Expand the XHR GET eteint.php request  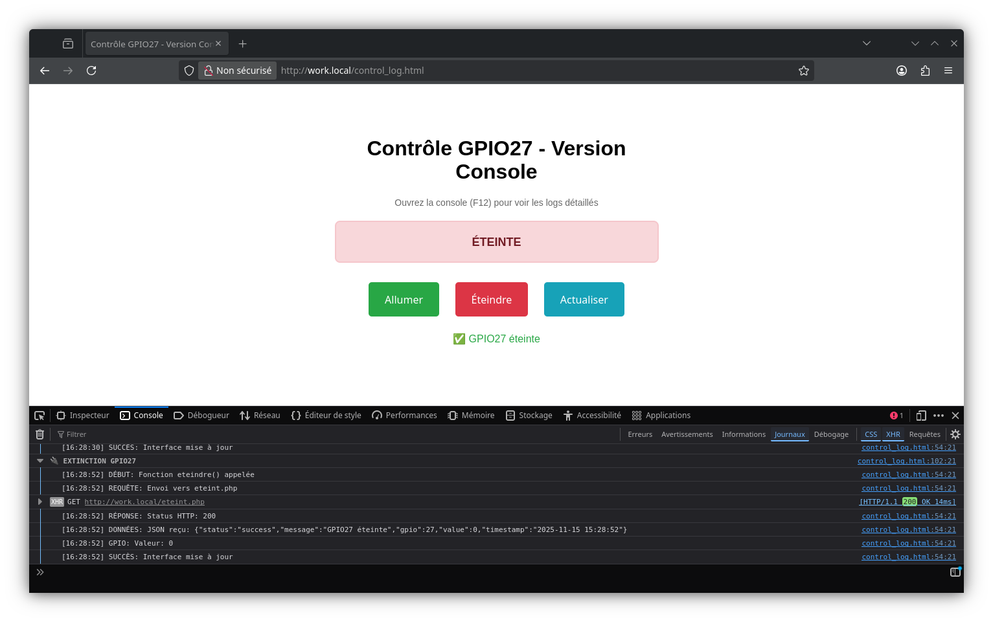click(40, 502)
